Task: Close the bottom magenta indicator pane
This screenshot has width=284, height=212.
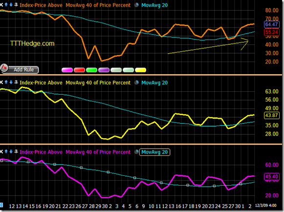Action: pyautogui.click(x=1, y=151)
